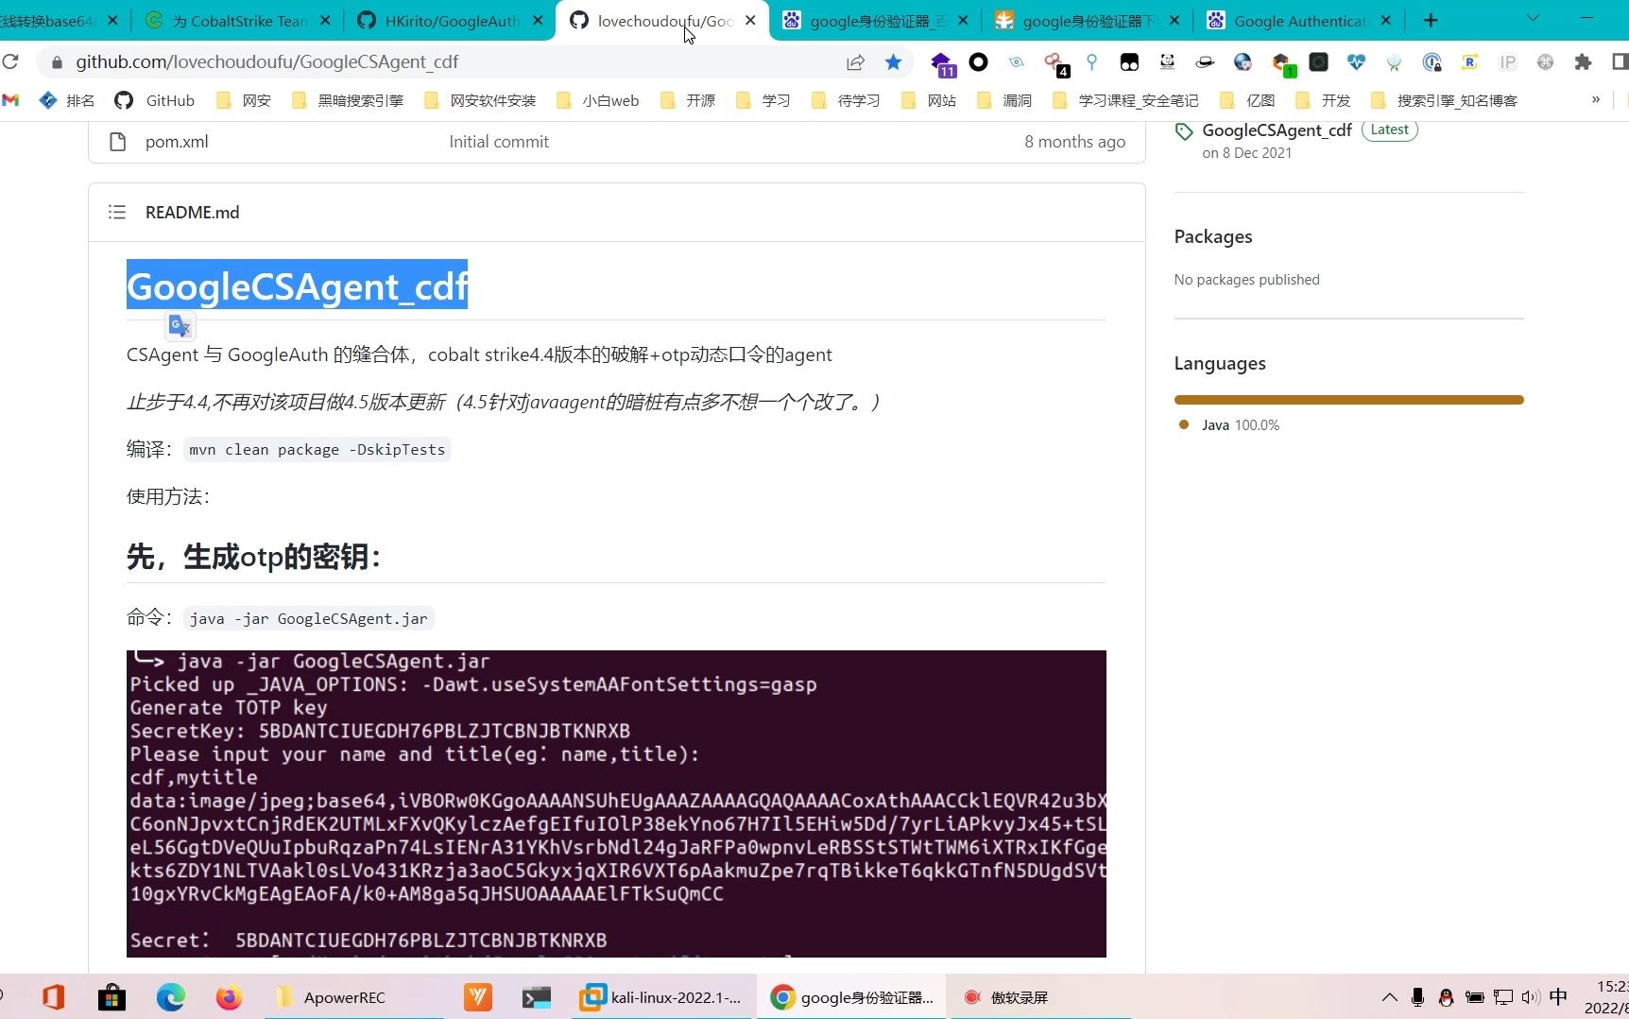Open the tab search dropdown arrow
The width and height of the screenshot is (1629, 1019).
pyautogui.click(x=1534, y=19)
